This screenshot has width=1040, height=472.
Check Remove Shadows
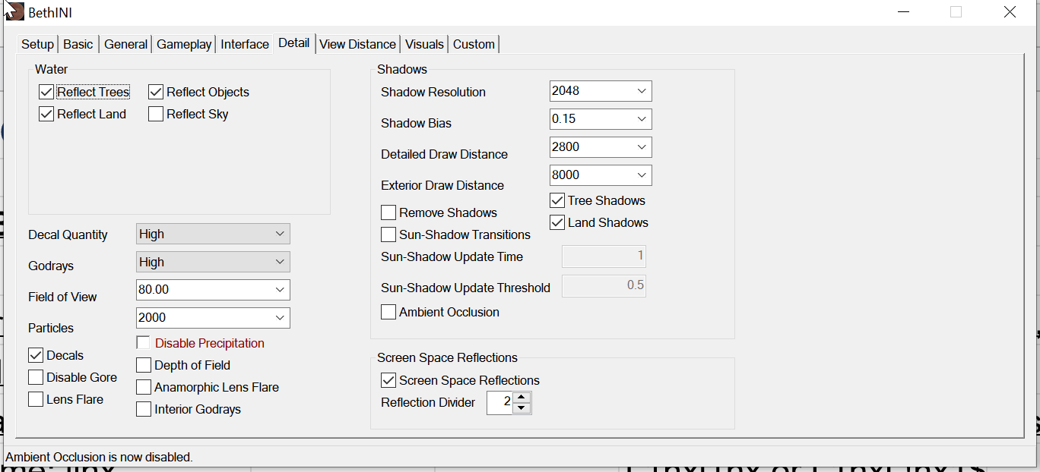388,212
